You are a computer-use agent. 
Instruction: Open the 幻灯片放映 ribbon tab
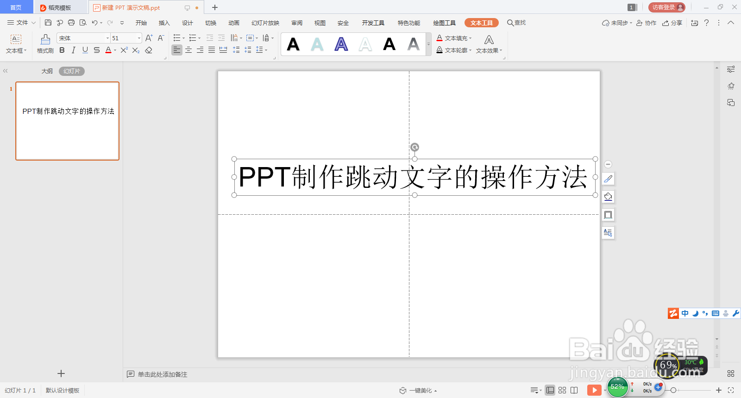pos(265,23)
